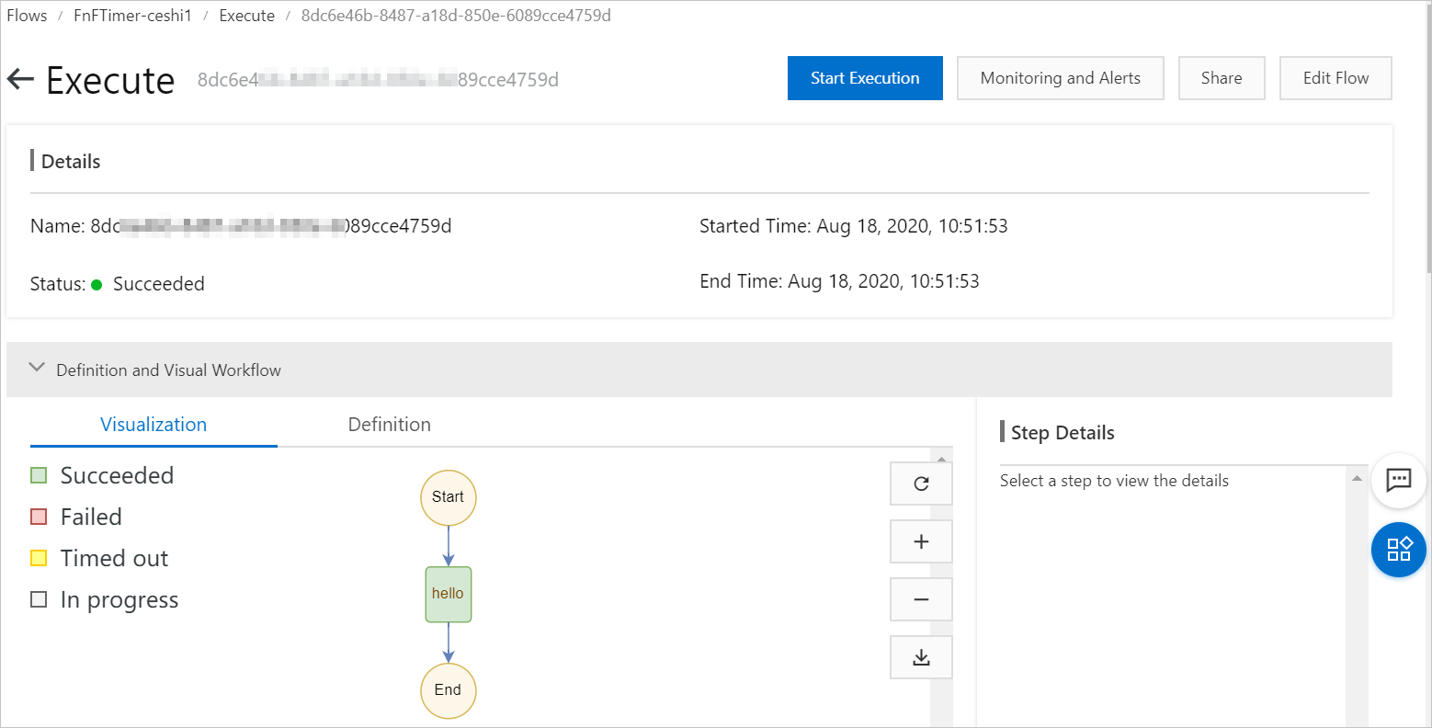Go to Flows breadcrumb link

click(27, 16)
